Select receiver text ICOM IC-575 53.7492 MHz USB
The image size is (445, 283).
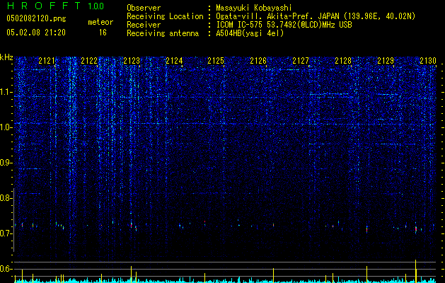pyautogui.click(x=284, y=25)
